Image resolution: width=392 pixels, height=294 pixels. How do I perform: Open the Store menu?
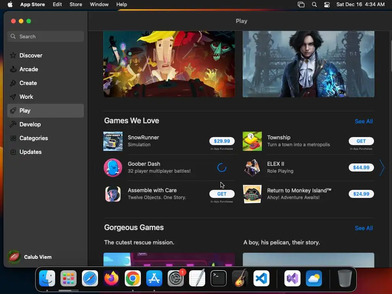click(76, 5)
